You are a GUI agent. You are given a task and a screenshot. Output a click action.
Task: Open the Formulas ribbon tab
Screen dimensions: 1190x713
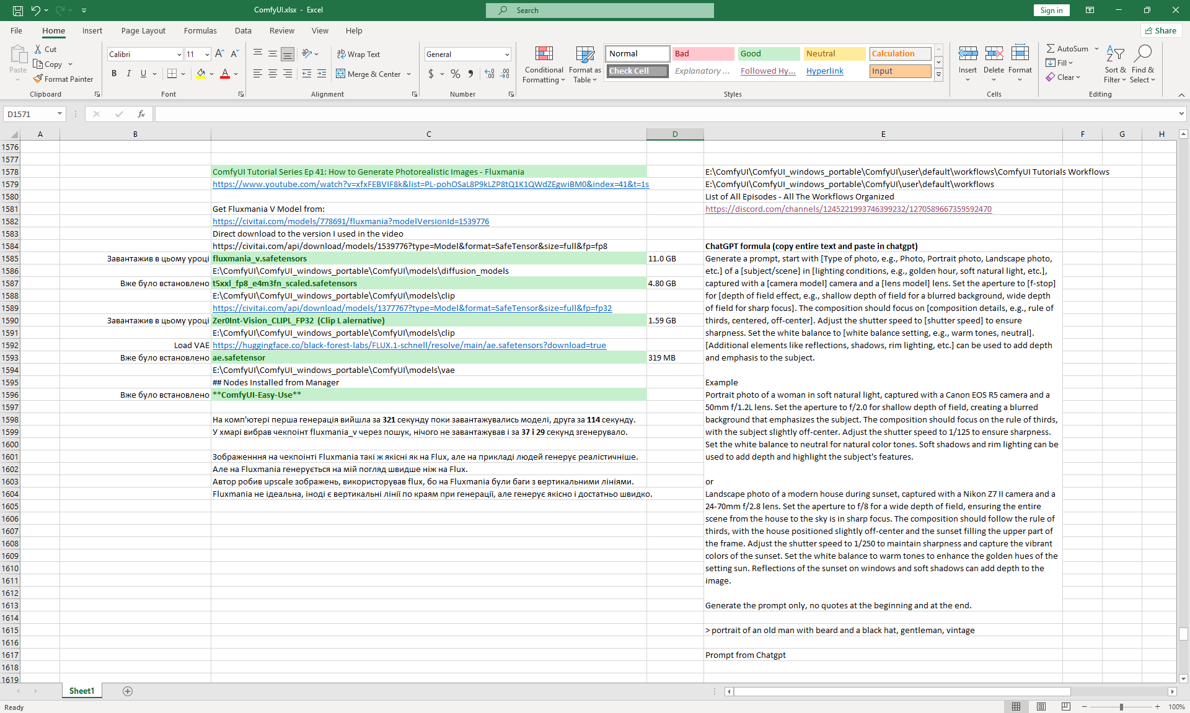[x=200, y=30]
